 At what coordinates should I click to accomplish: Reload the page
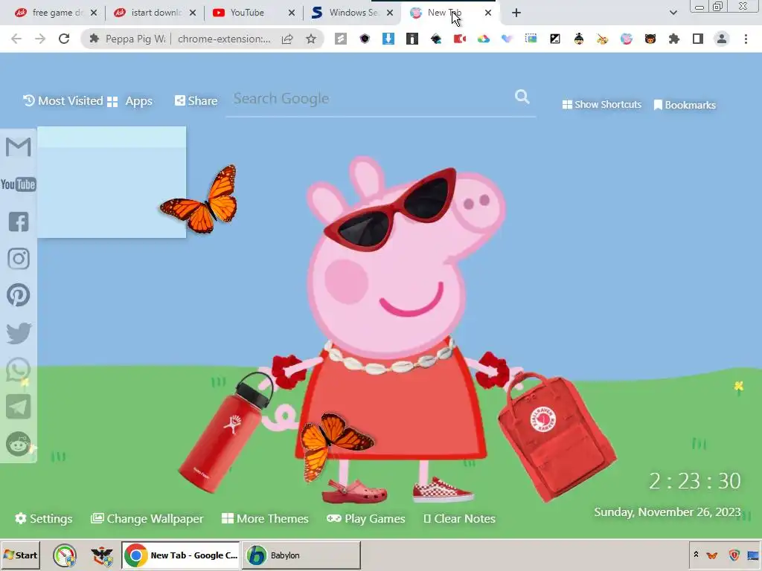click(64, 39)
